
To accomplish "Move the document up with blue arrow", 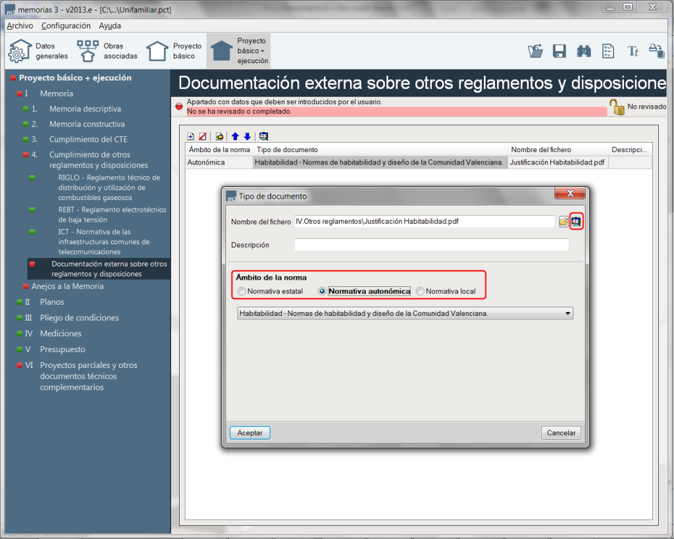I will (235, 136).
